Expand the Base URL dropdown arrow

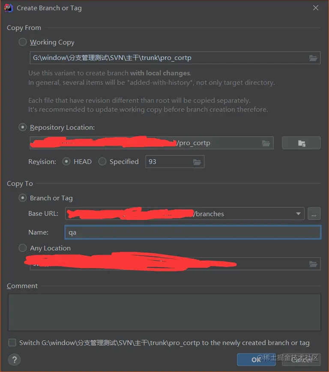(299, 214)
